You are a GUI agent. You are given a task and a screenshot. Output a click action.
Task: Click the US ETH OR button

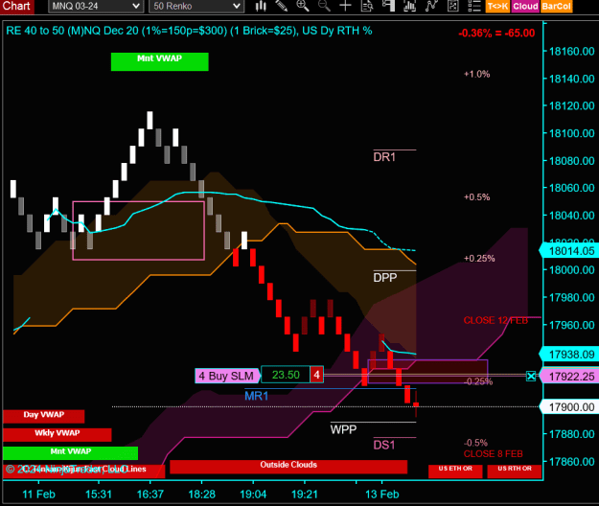coord(455,471)
